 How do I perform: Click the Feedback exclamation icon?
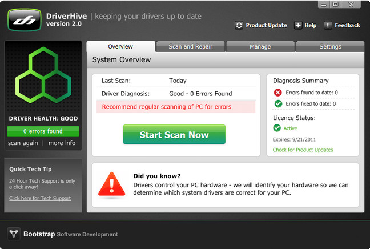coord(328,25)
